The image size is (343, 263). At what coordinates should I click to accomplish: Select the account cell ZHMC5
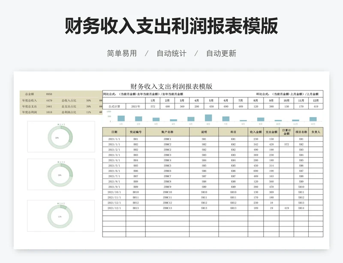167,166
